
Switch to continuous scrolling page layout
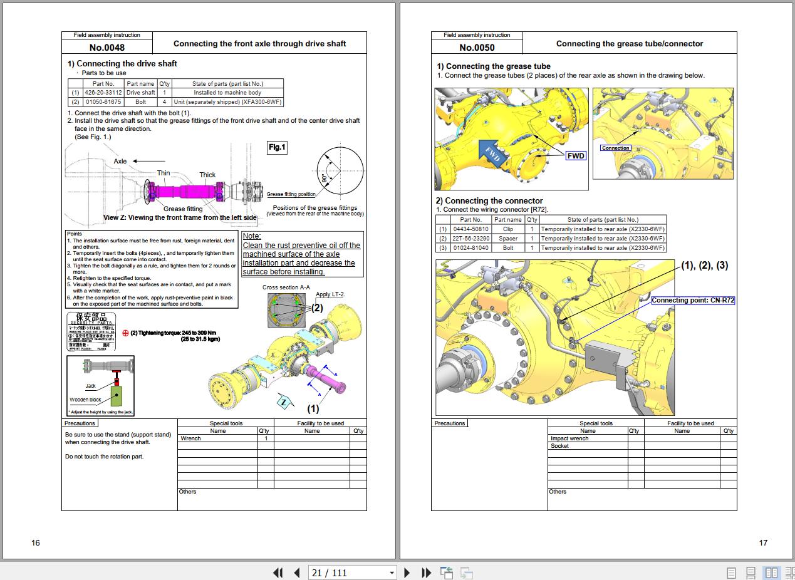(751, 572)
